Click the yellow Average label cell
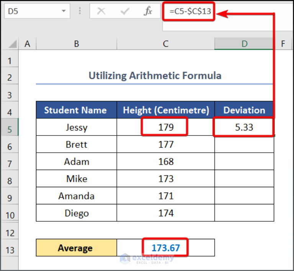Screen dimensions: 294x271 pos(76,248)
